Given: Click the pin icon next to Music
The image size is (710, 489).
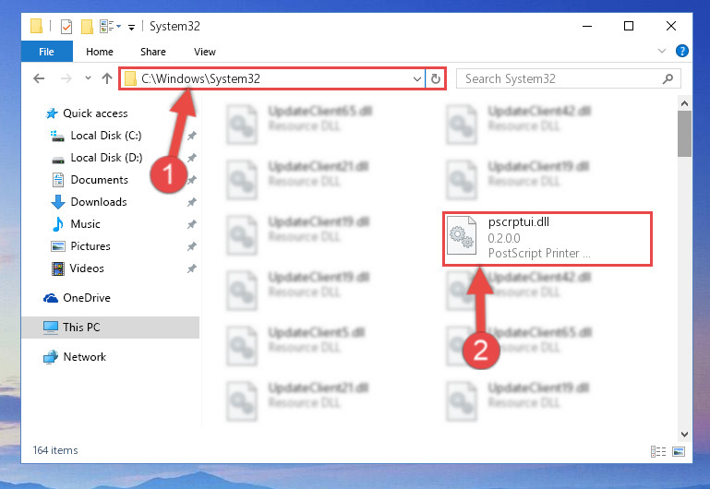Looking at the screenshot, I should (x=192, y=224).
